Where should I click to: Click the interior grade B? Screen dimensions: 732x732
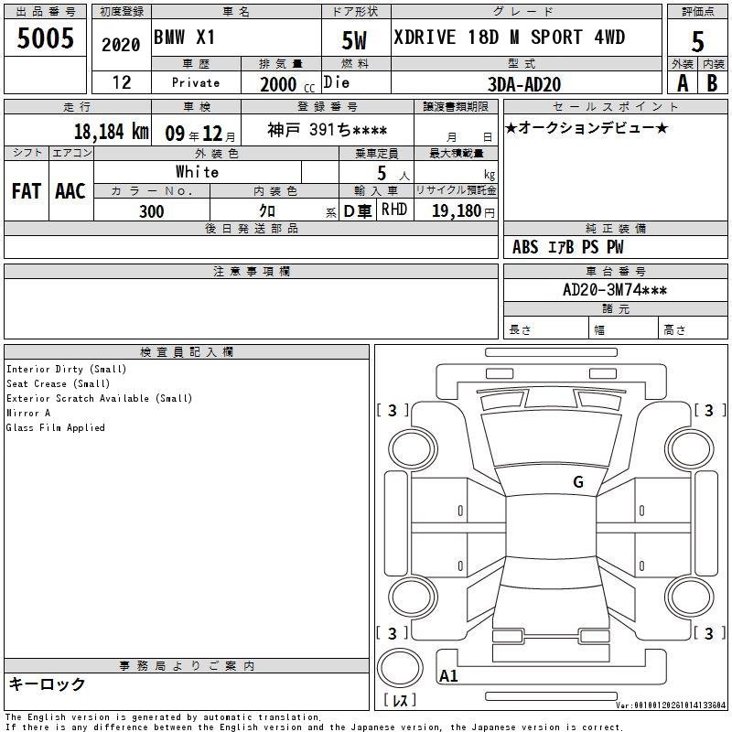tap(712, 83)
